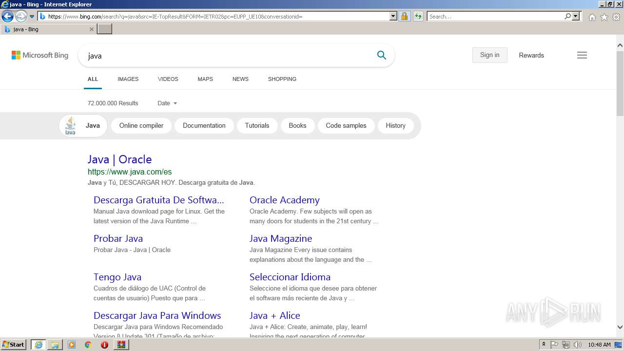Open Descarga Gratuita De Softwa... link
The image size is (624, 351).
tap(159, 200)
